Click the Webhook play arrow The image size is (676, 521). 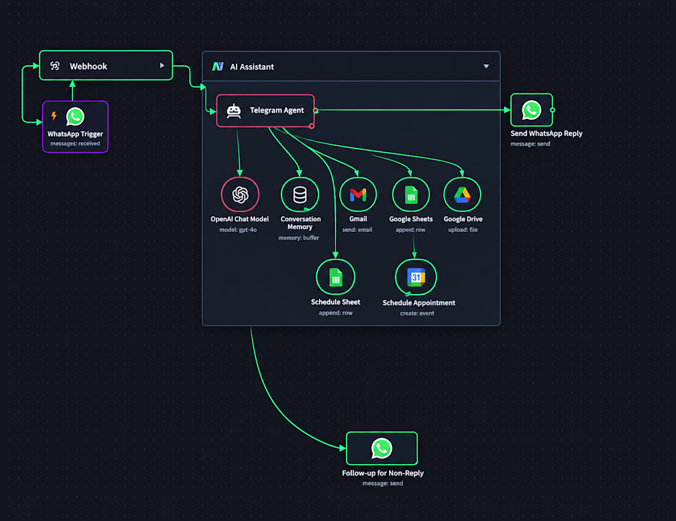click(162, 66)
